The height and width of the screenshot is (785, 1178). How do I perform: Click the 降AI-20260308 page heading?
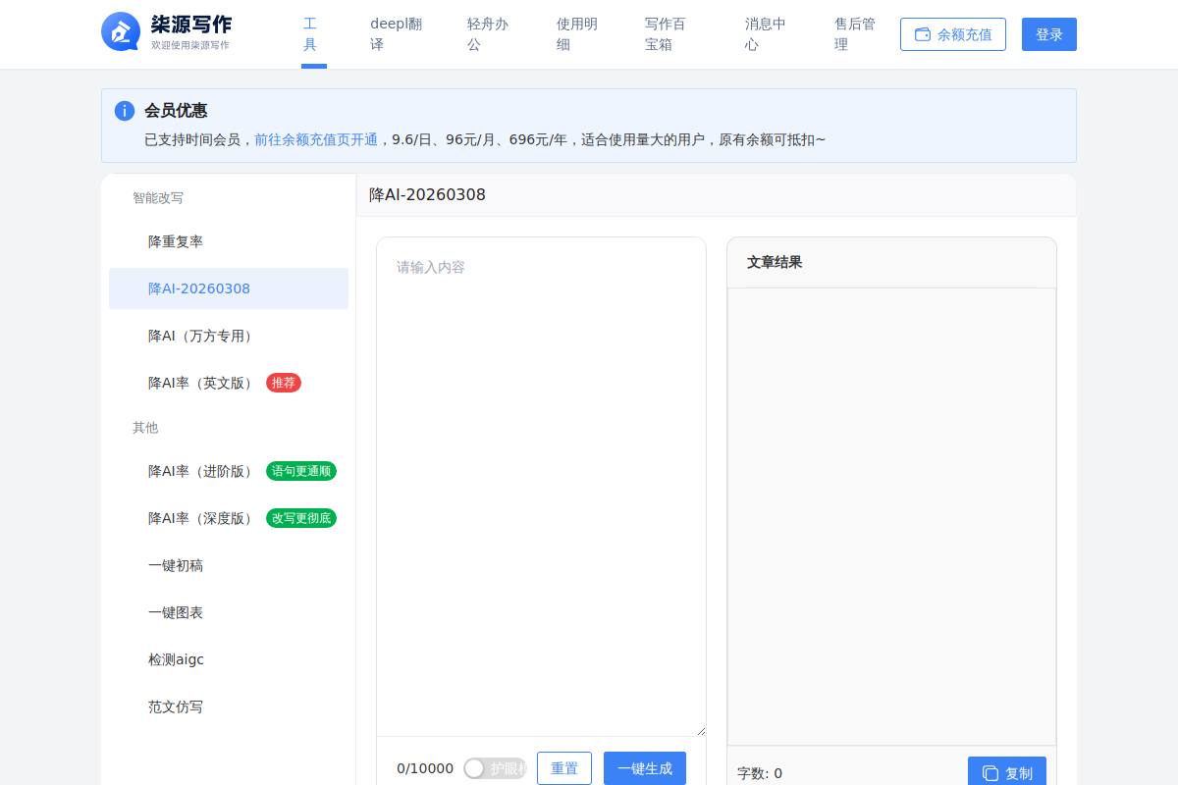tap(427, 194)
